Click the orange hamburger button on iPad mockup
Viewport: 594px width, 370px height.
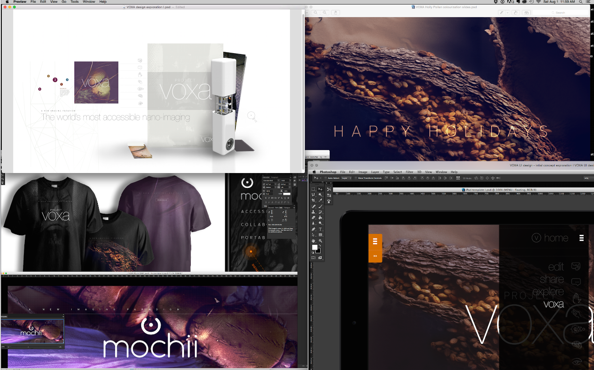[375, 242]
